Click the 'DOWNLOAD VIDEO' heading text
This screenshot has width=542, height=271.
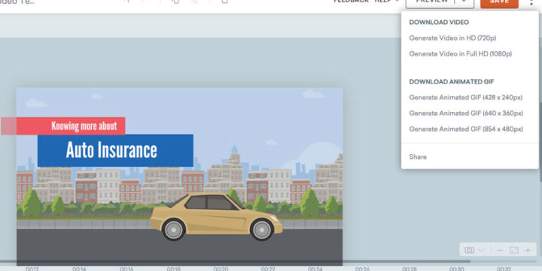[439, 23]
